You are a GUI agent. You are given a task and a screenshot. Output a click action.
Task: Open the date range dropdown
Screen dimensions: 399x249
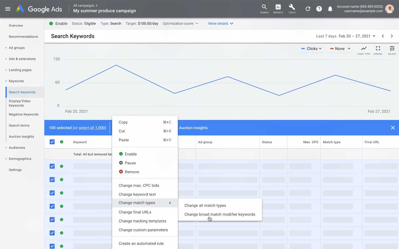pyautogui.click(x=357, y=36)
